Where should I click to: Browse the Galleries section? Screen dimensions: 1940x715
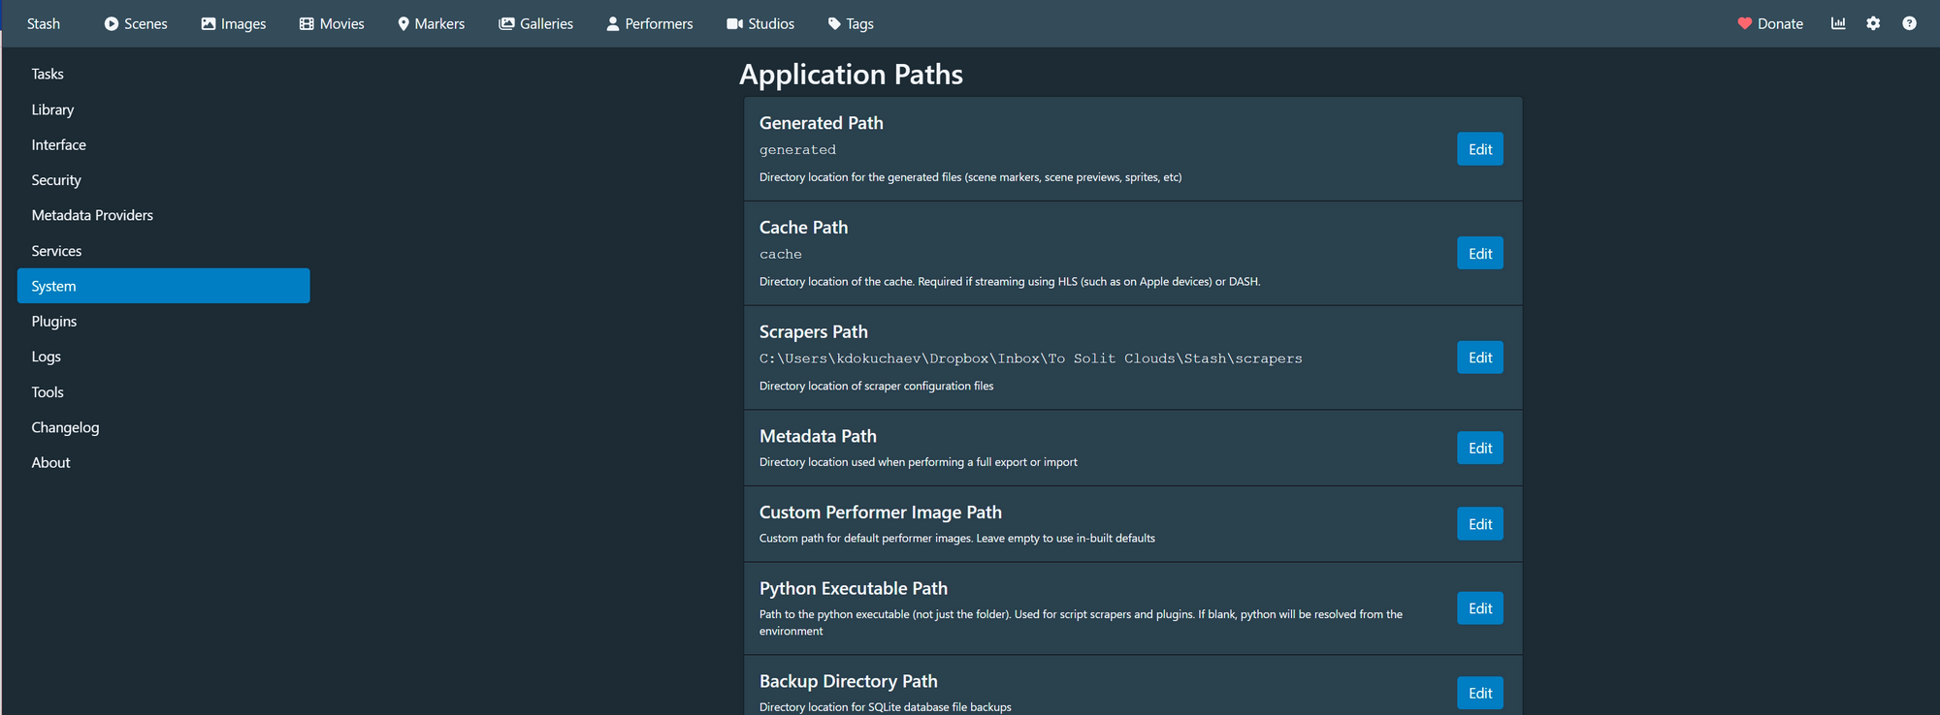click(535, 23)
